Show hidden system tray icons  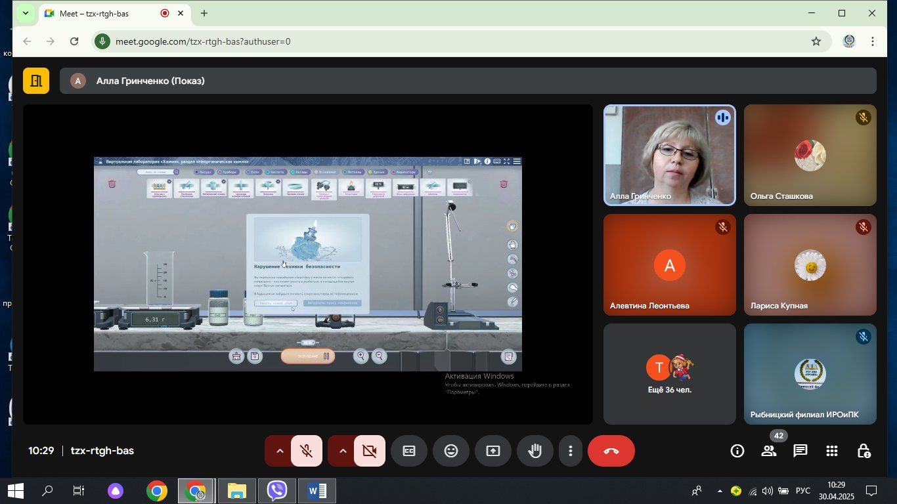pyautogui.click(x=720, y=490)
